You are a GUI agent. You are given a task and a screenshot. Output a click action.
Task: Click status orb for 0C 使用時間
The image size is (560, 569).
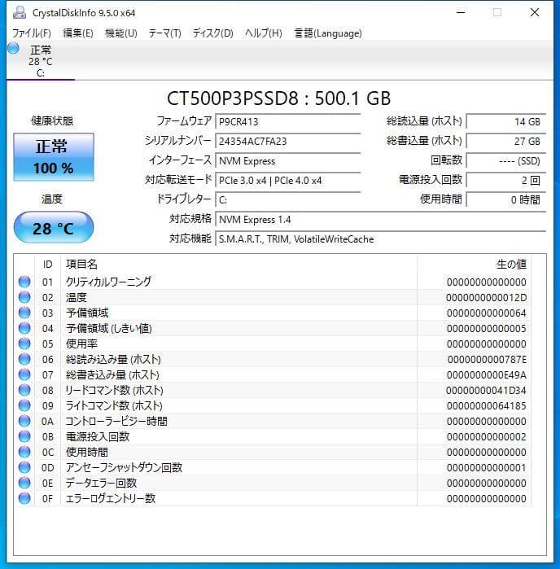(x=24, y=452)
